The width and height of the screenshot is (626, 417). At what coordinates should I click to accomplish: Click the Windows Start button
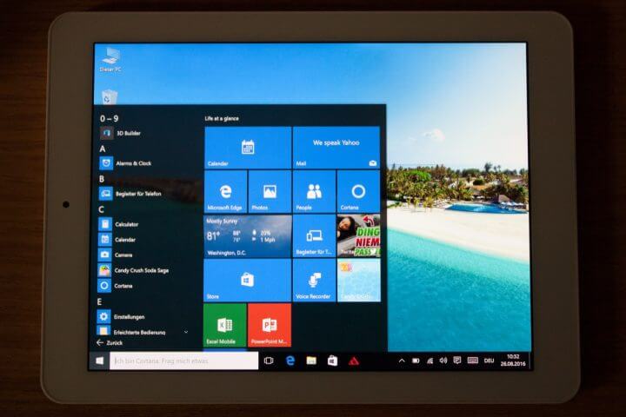point(99,361)
